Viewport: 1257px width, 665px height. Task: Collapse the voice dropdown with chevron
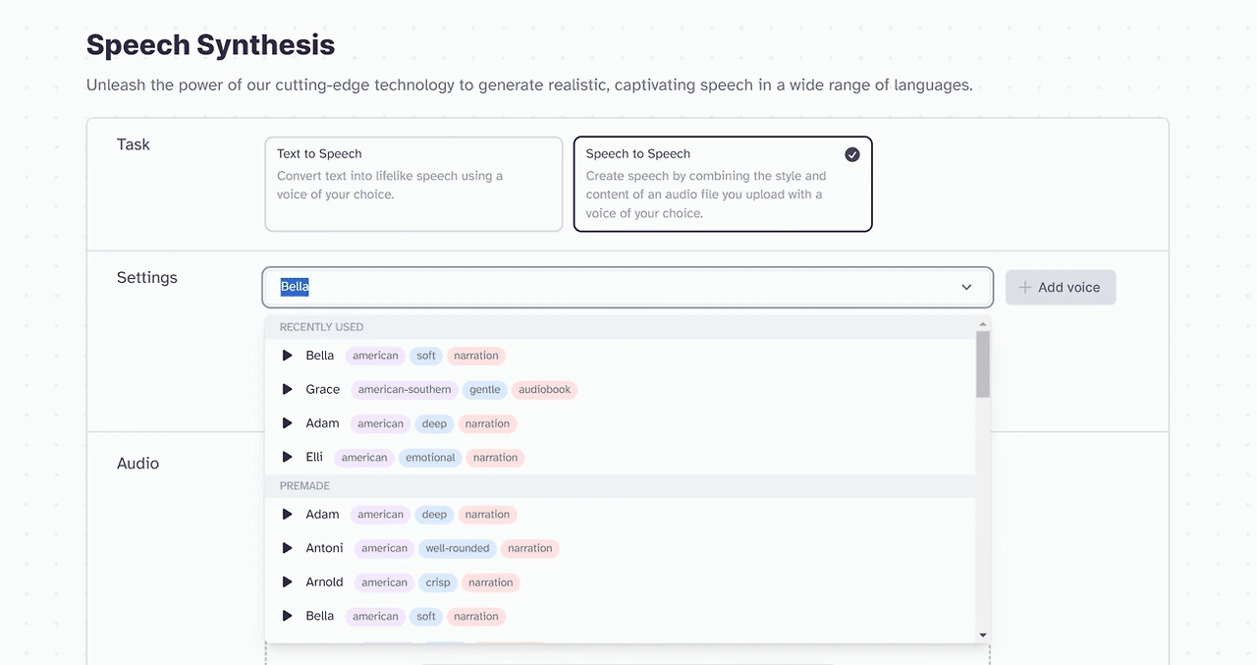(x=966, y=287)
